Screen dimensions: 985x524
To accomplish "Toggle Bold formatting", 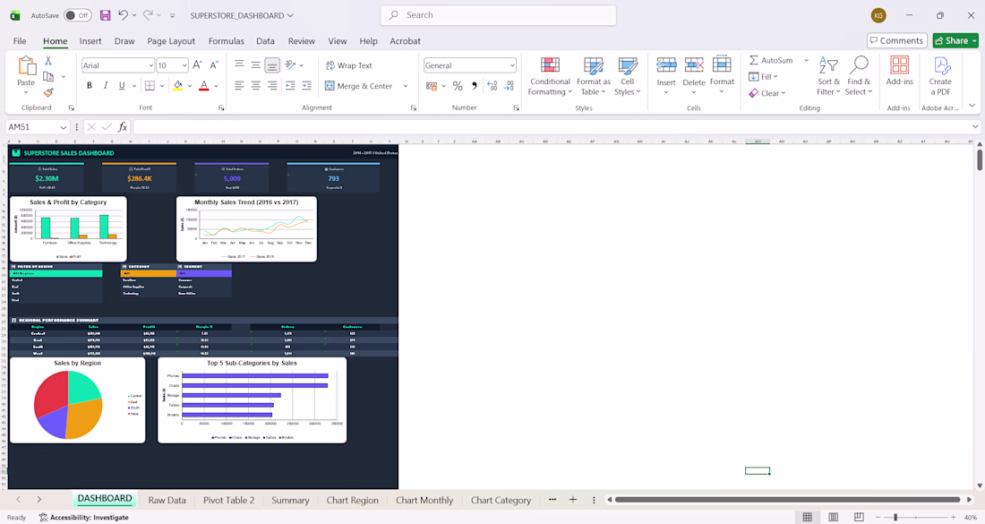I will point(90,85).
